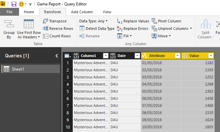Click Mysterious Advent... cell in row 4
The image size is (220, 132).
click(91, 84)
